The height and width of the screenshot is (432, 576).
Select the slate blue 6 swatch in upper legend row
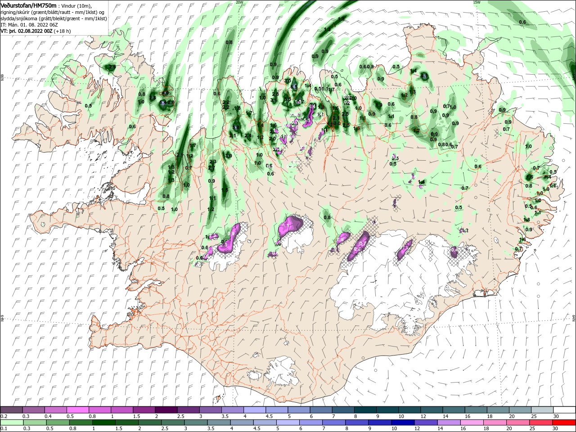[x=321, y=410]
